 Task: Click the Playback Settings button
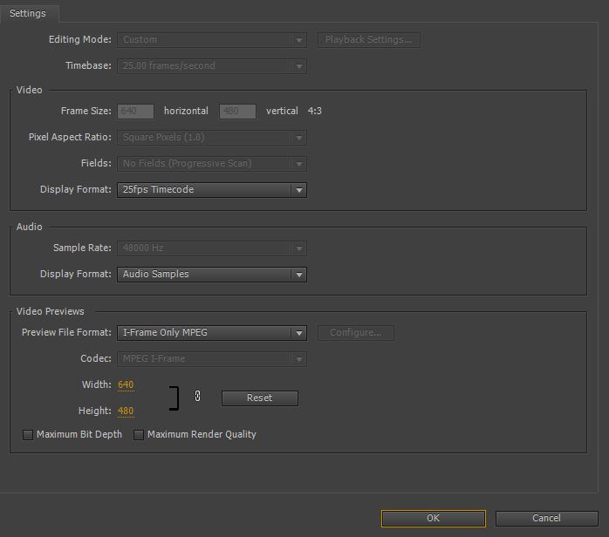coord(368,40)
